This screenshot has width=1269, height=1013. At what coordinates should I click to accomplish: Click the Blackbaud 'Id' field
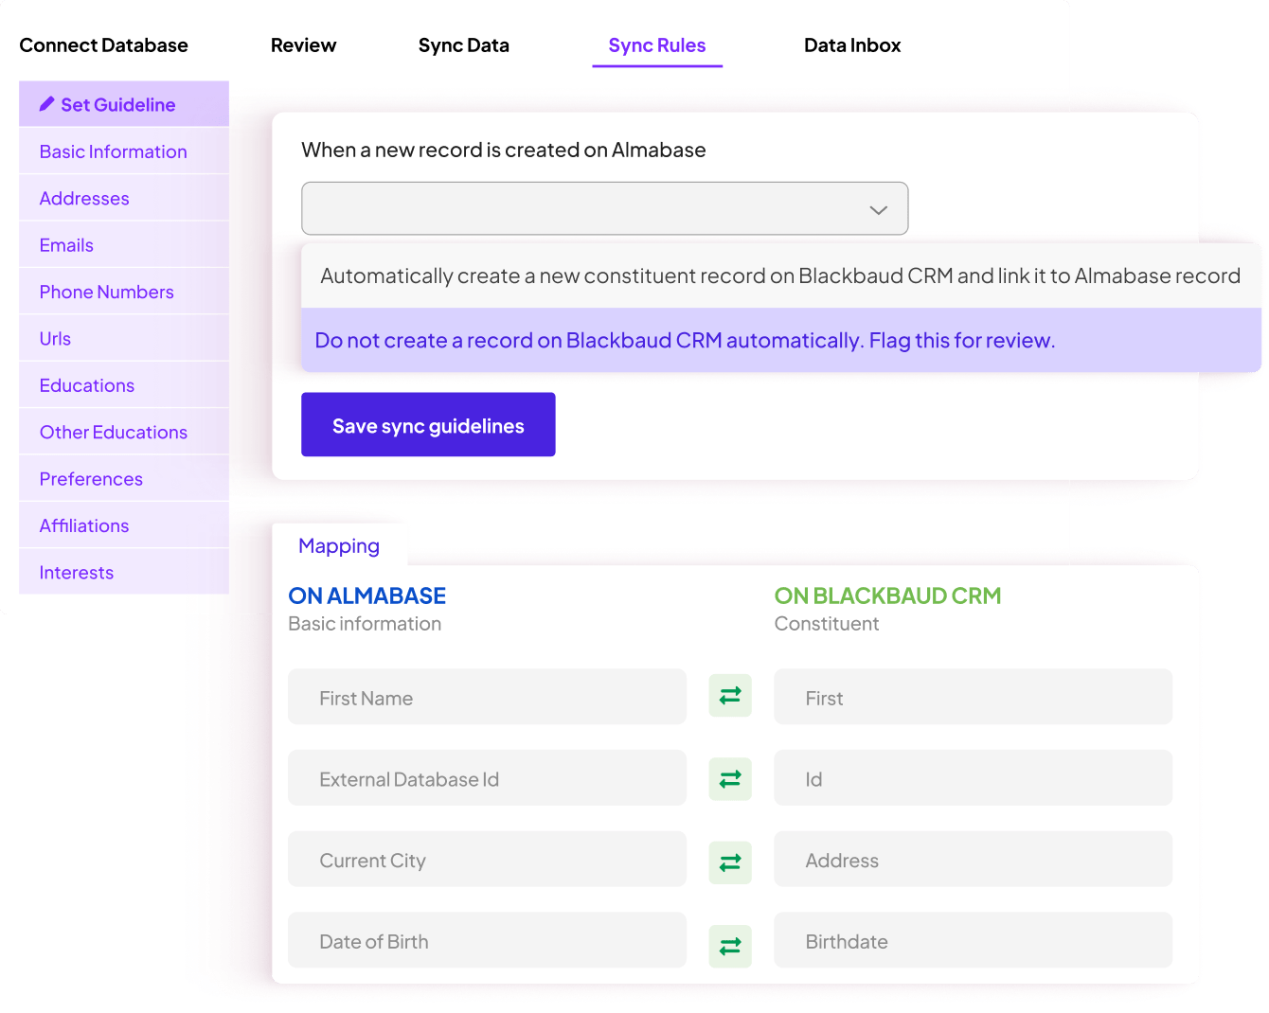973,778
